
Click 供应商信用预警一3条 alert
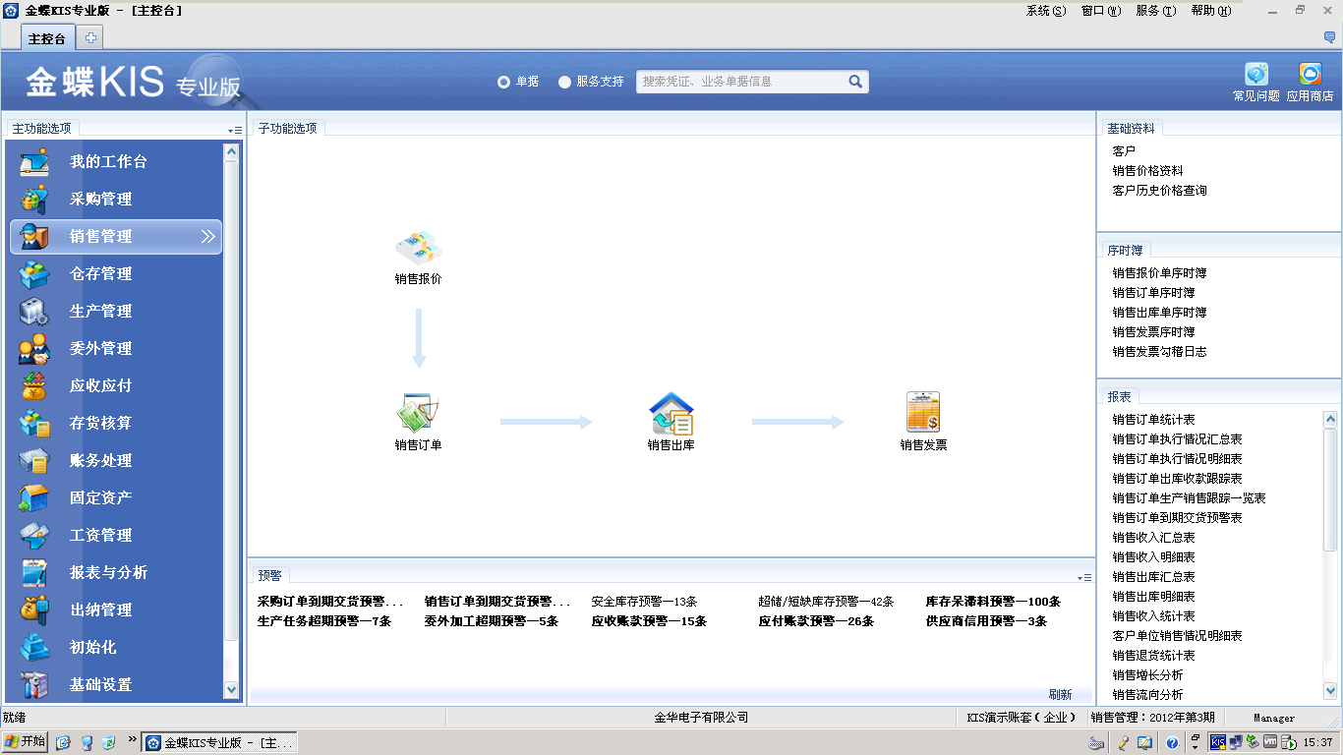click(986, 621)
